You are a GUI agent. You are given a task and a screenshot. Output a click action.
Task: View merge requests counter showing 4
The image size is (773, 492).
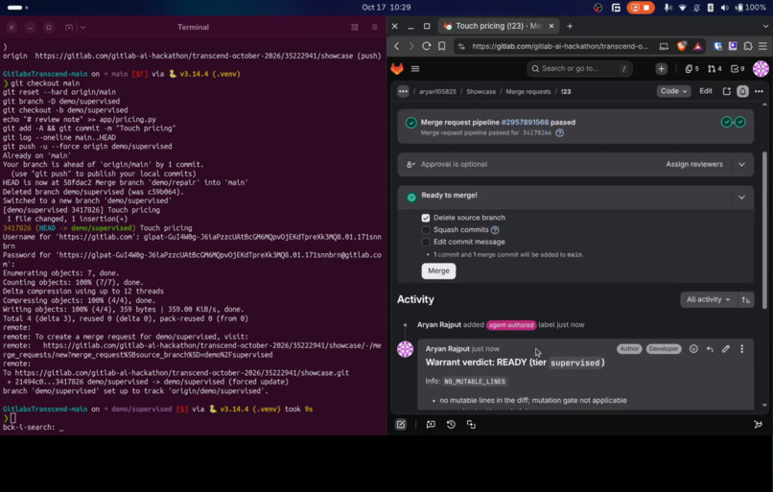714,69
